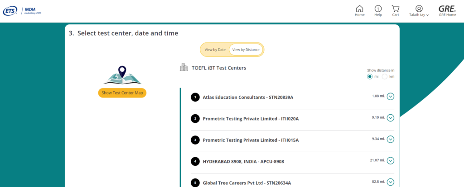464x187 pixels.
Task: Click the 1.88 mi. distance value
Action: coord(378,96)
